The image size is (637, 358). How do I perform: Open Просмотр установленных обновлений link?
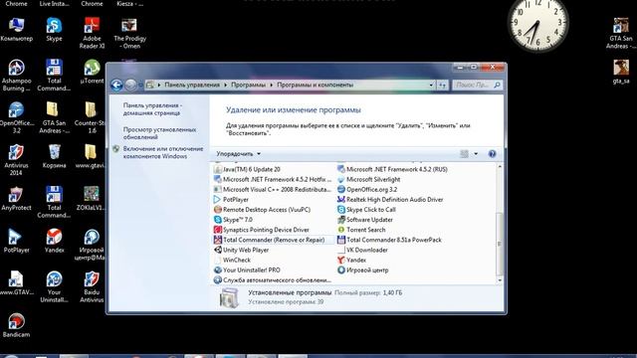tap(159, 133)
